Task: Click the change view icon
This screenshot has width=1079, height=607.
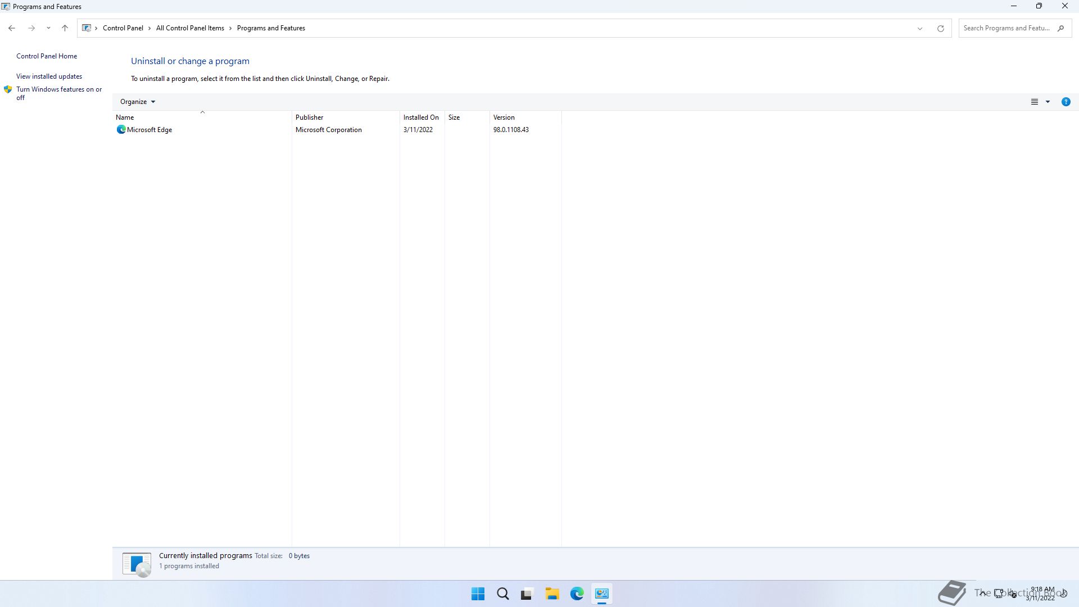Action: (x=1034, y=102)
